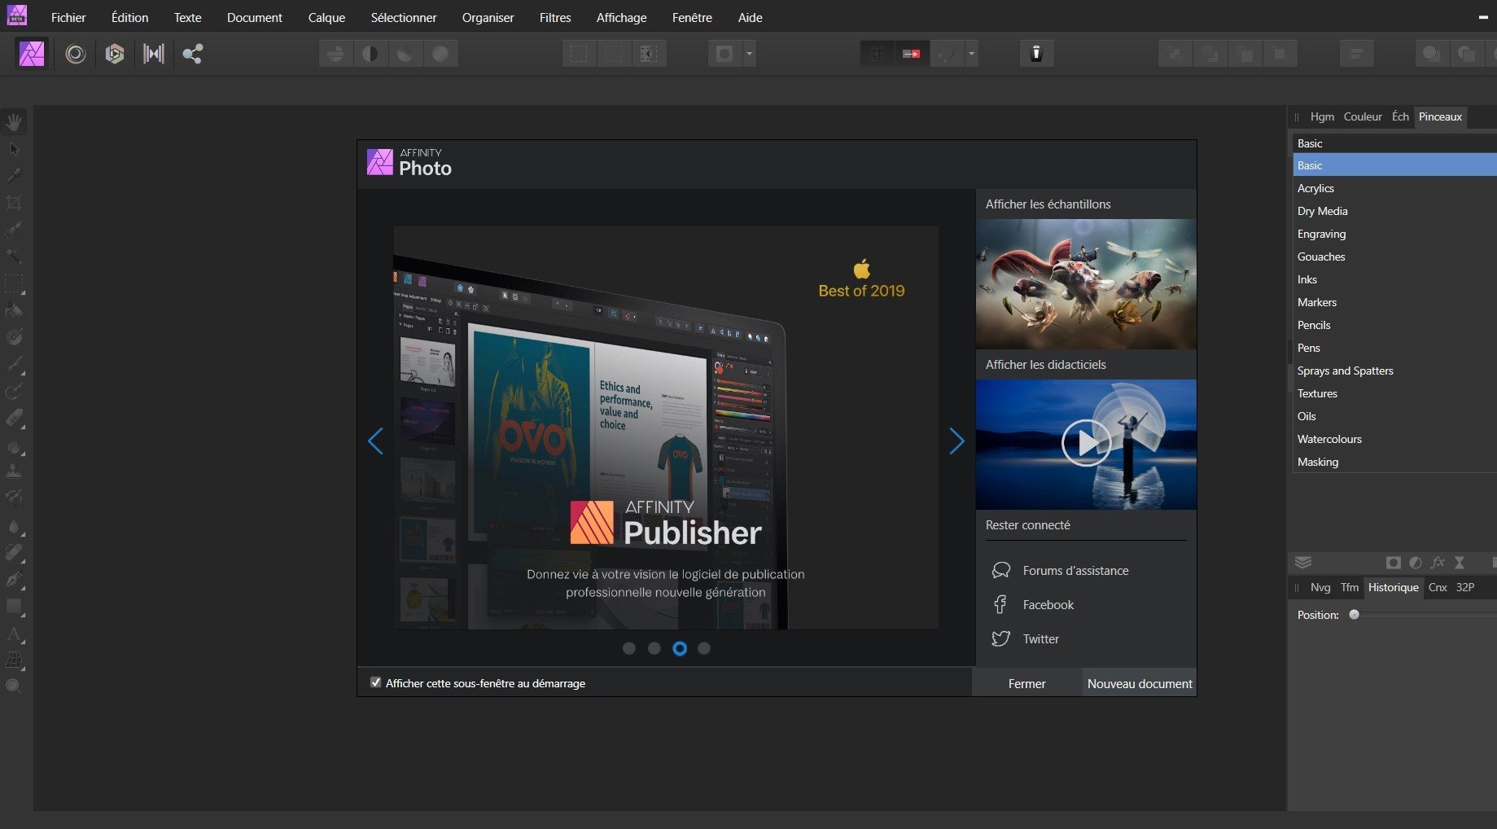
Task: Switch to the Couleur tab
Action: coord(1363,116)
